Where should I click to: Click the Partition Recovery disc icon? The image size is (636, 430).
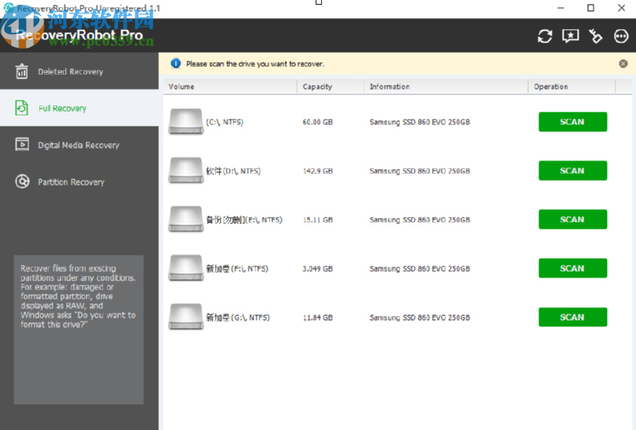(x=22, y=182)
